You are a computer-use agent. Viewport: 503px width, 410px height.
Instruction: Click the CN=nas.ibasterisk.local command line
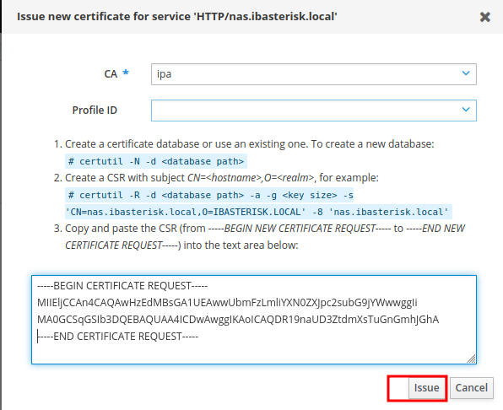point(258,212)
